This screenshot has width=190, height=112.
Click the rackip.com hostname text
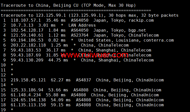[x=141, y=20]
